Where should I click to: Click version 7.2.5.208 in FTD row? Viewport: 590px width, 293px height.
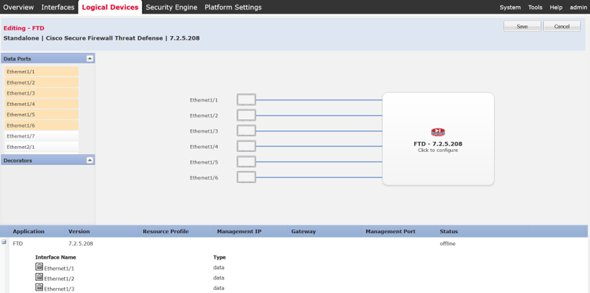pos(81,244)
